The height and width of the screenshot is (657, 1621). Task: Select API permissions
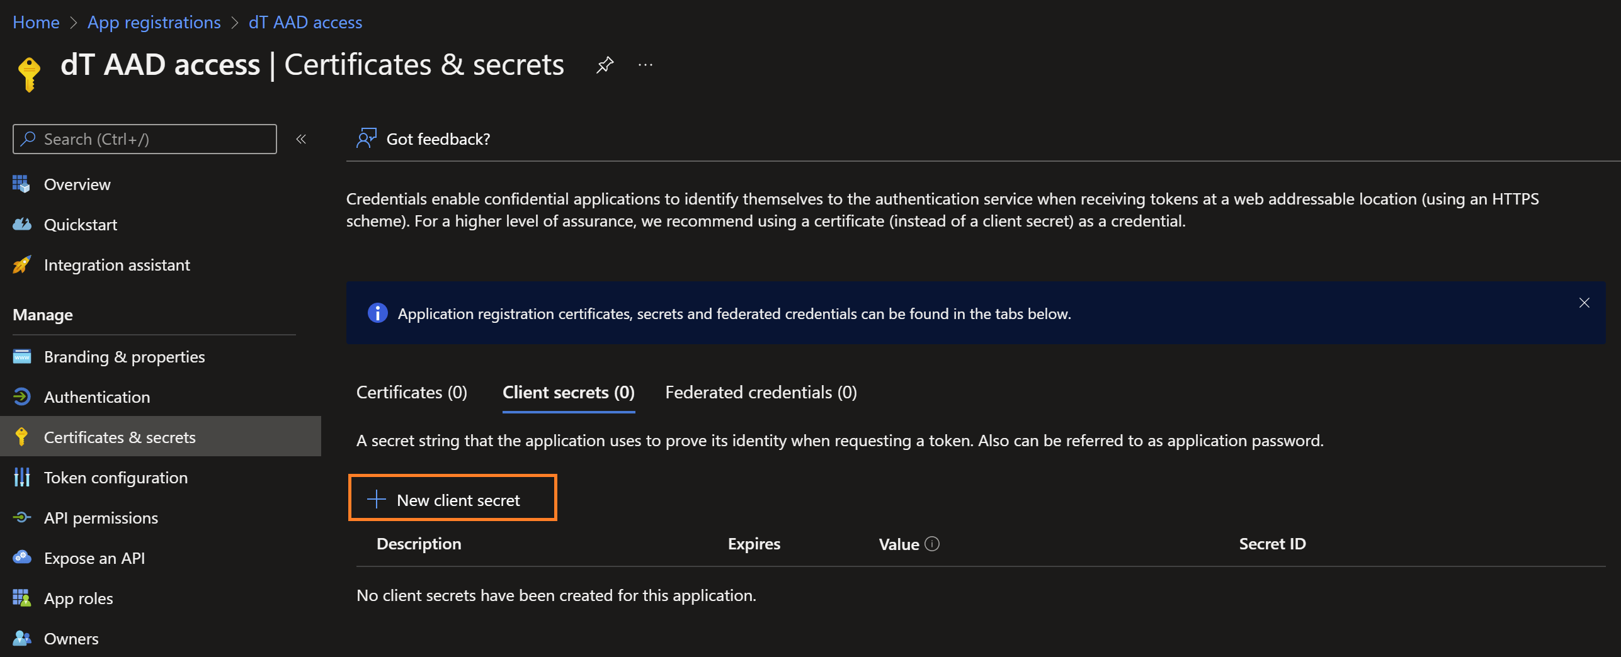[101, 517]
